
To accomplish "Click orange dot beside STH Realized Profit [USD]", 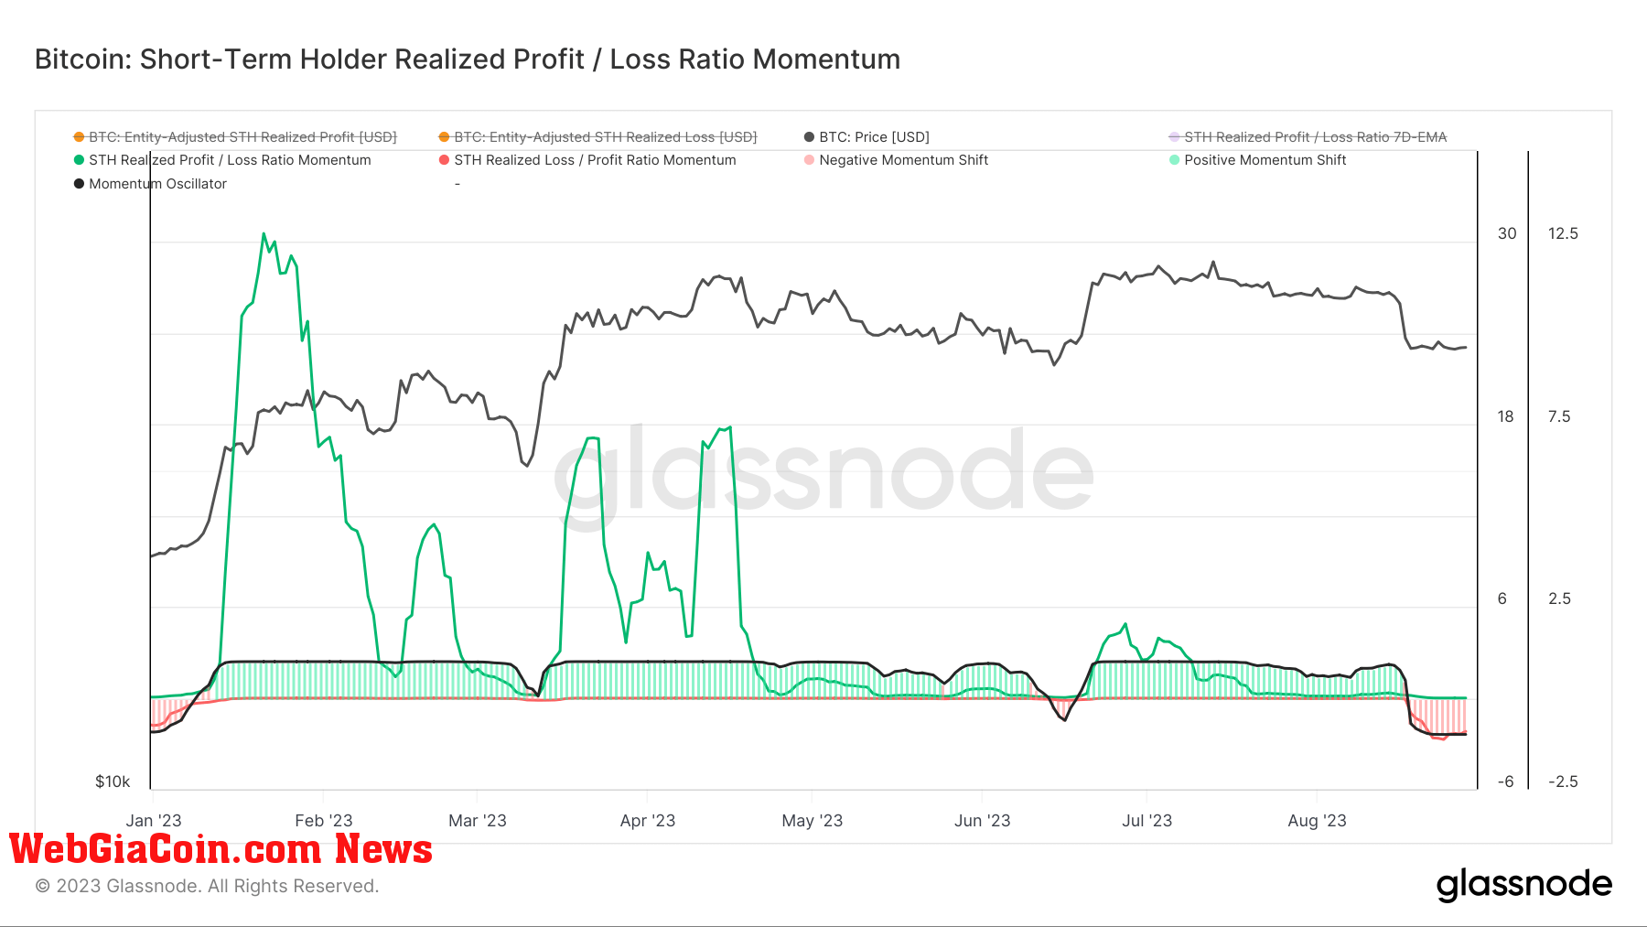I will [x=79, y=137].
